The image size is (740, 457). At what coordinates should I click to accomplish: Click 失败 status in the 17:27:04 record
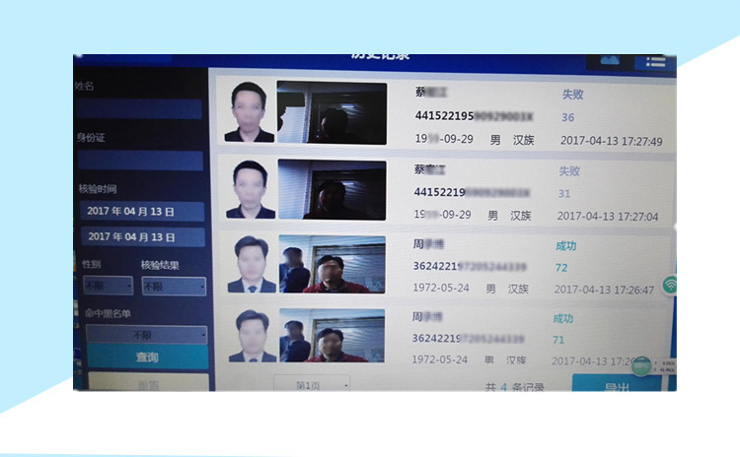click(569, 171)
